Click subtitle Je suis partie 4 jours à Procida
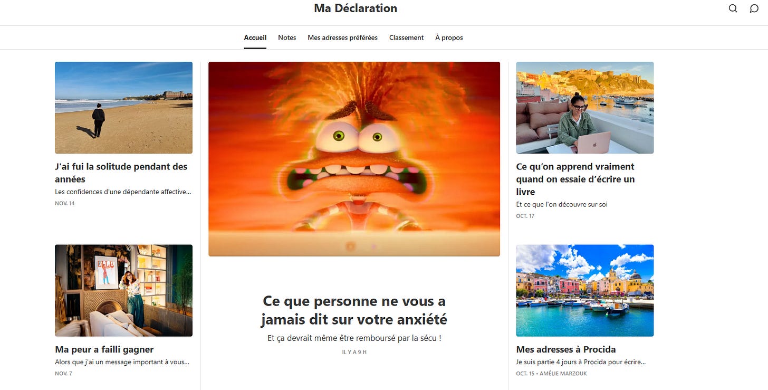 tap(581, 362)
